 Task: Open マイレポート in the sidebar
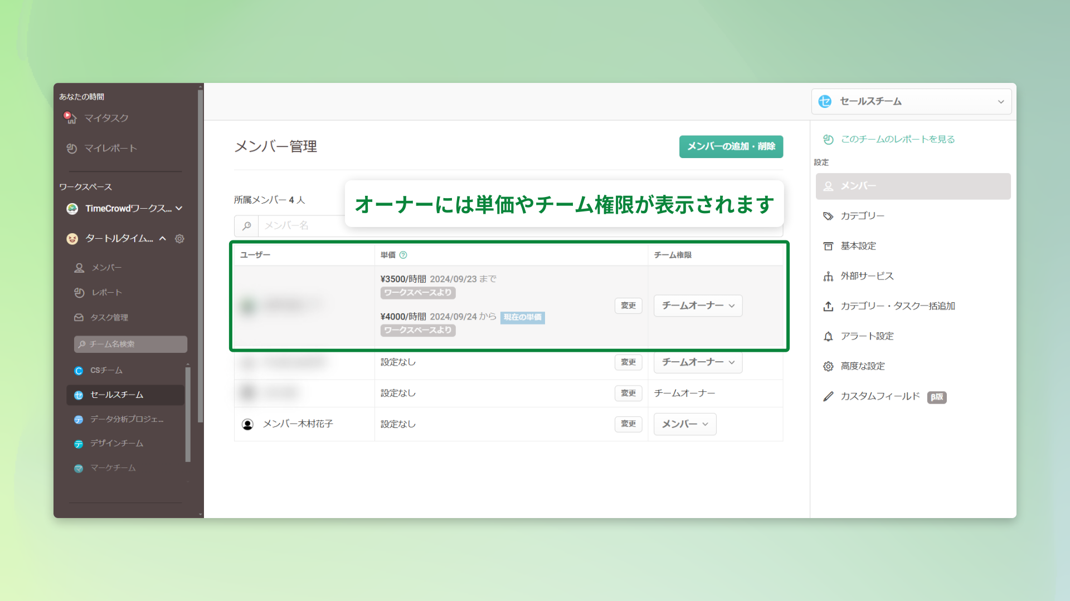110,148
